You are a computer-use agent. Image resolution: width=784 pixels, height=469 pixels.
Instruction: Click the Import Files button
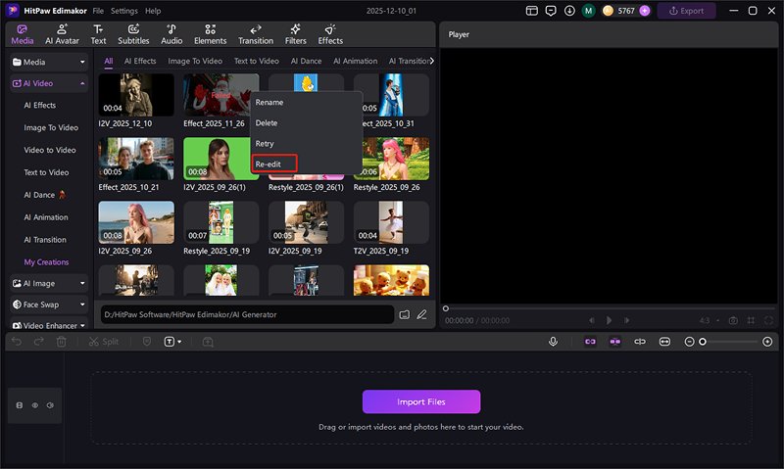421,401
